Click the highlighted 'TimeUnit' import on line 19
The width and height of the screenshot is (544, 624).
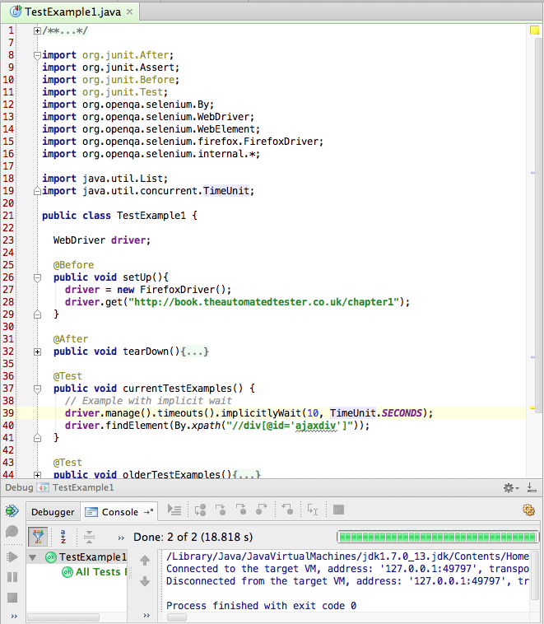pyautogui.click(x=226, y=191)
